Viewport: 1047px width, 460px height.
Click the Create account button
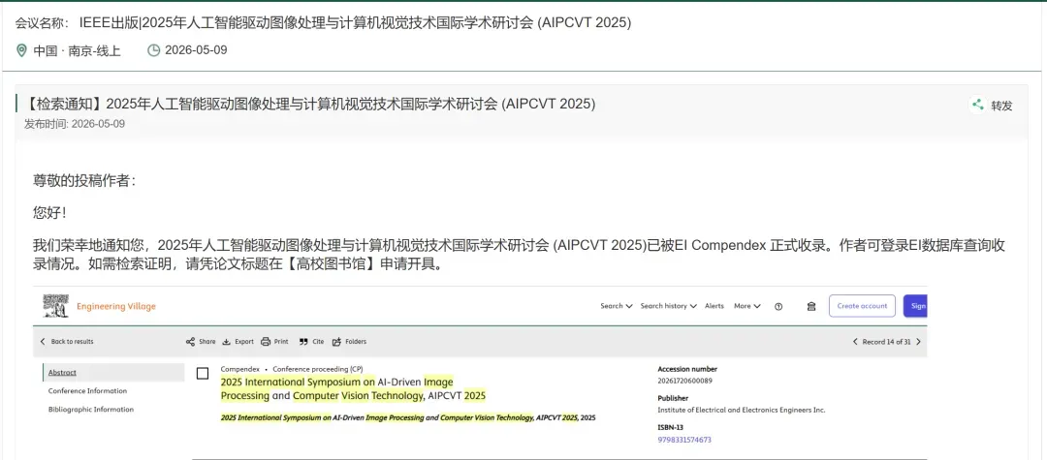pos(862,306)
